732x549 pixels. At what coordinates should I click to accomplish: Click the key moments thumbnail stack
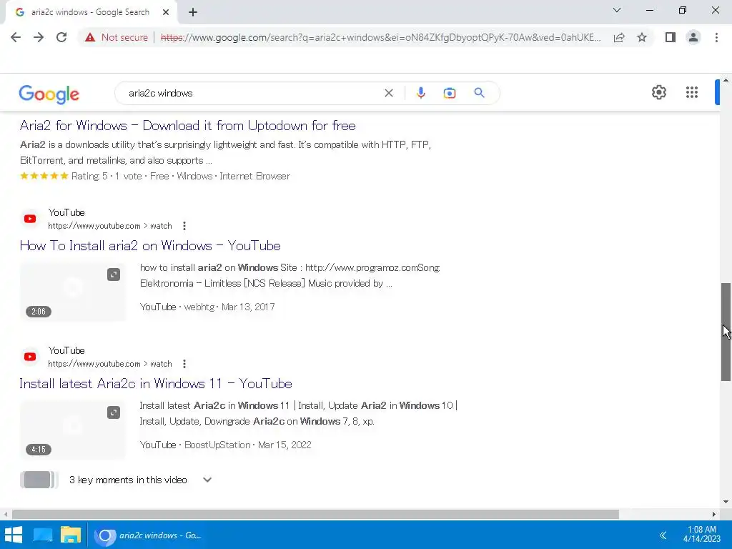(39, 480)
